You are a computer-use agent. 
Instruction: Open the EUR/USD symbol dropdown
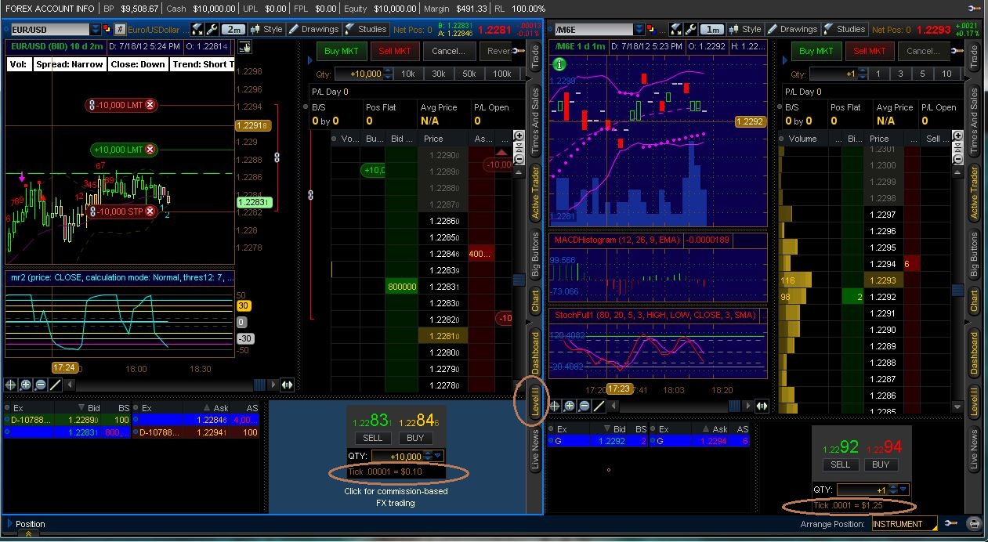coord(96,29)
